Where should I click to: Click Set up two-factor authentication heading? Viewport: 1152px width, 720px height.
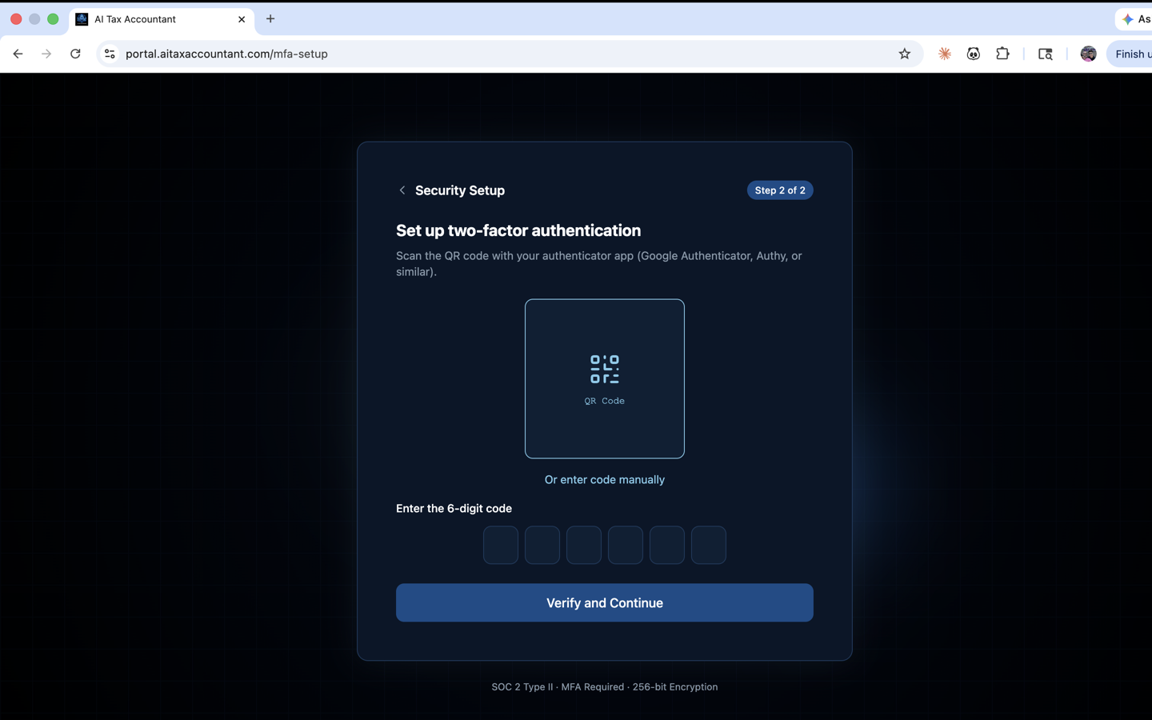(x=518, y=230)
